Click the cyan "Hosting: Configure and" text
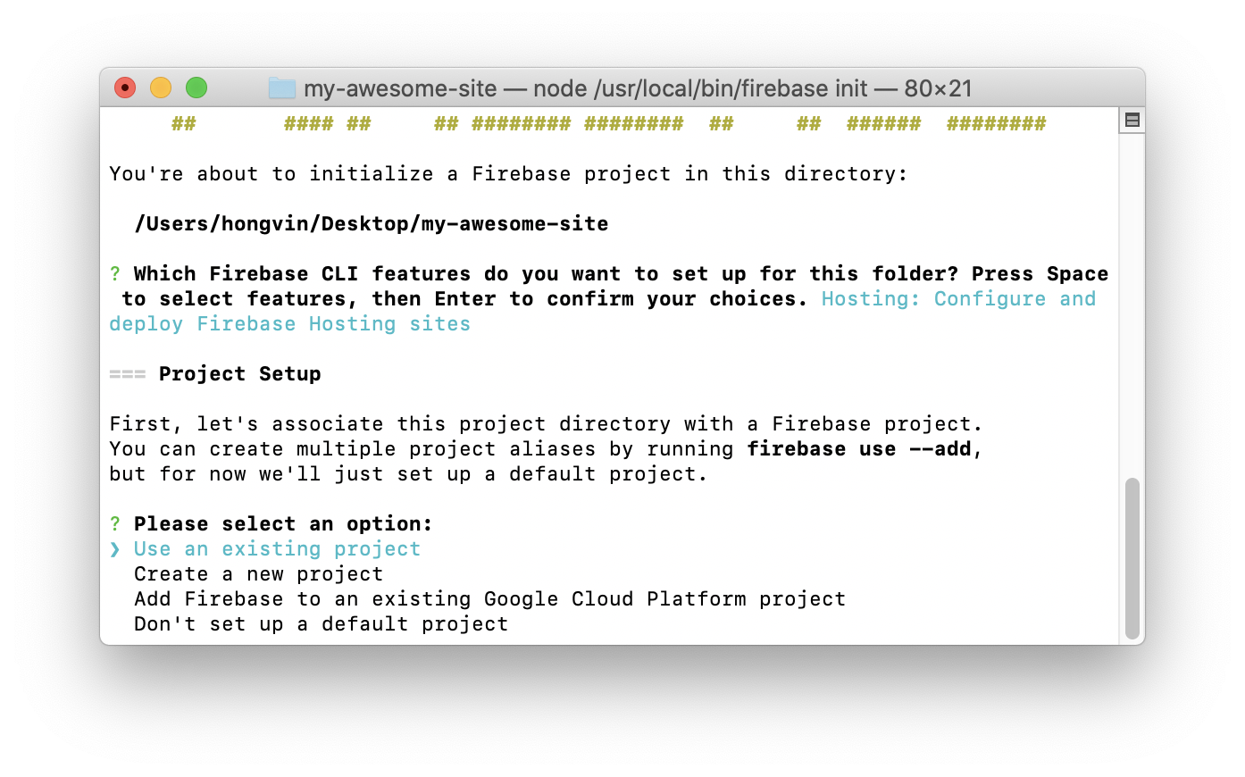This screenshot has width=1245, height=777. pyautogui.click(x=958, y=299)
